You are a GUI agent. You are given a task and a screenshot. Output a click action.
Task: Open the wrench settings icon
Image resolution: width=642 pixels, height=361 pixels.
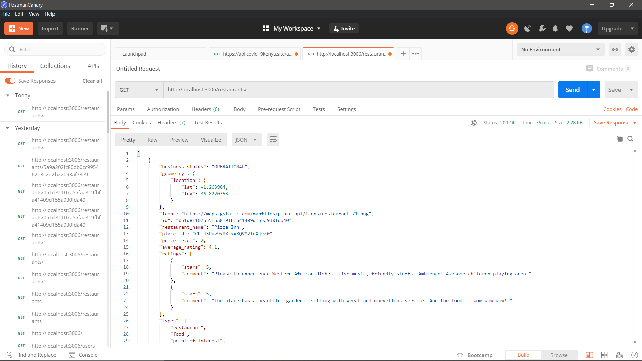542,29
